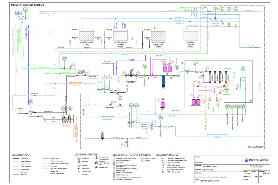The image size is (278, 185).
Task: Select the MT18 tag near the pumps
Action: click(154, 121)
